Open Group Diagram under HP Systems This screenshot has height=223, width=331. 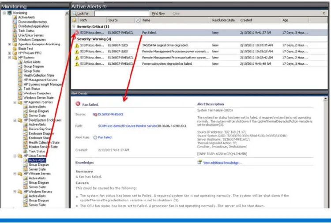click(x=34, y=67)
